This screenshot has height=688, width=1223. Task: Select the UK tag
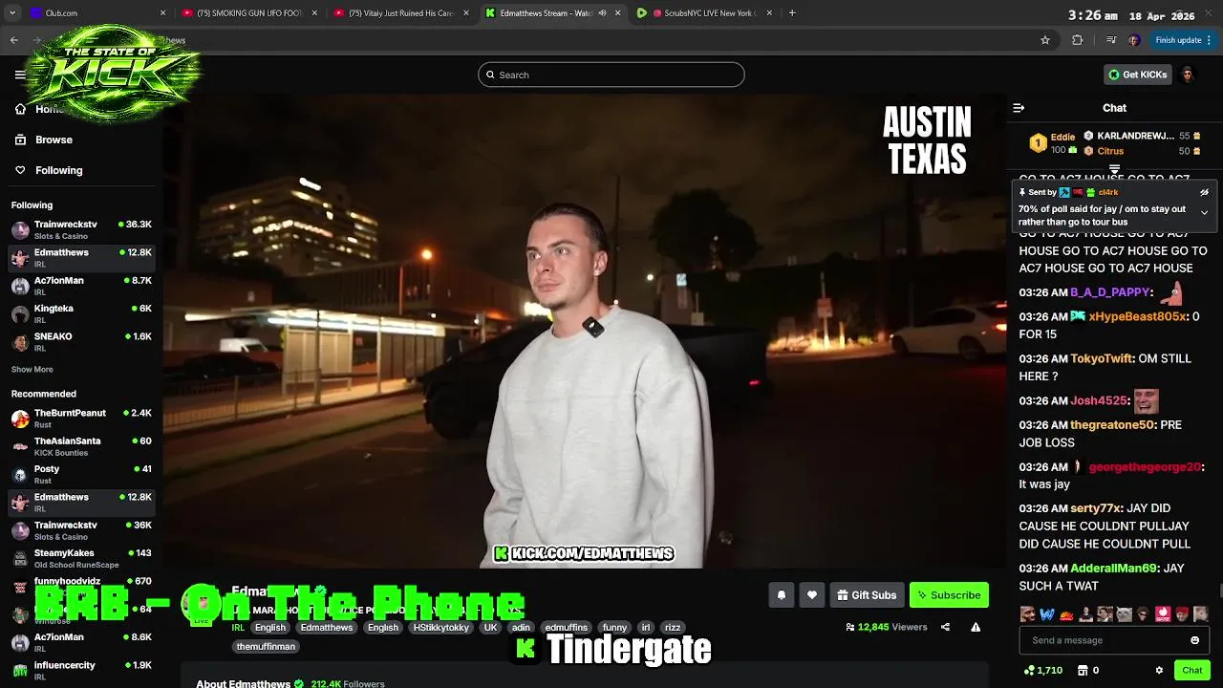point(491,628)
